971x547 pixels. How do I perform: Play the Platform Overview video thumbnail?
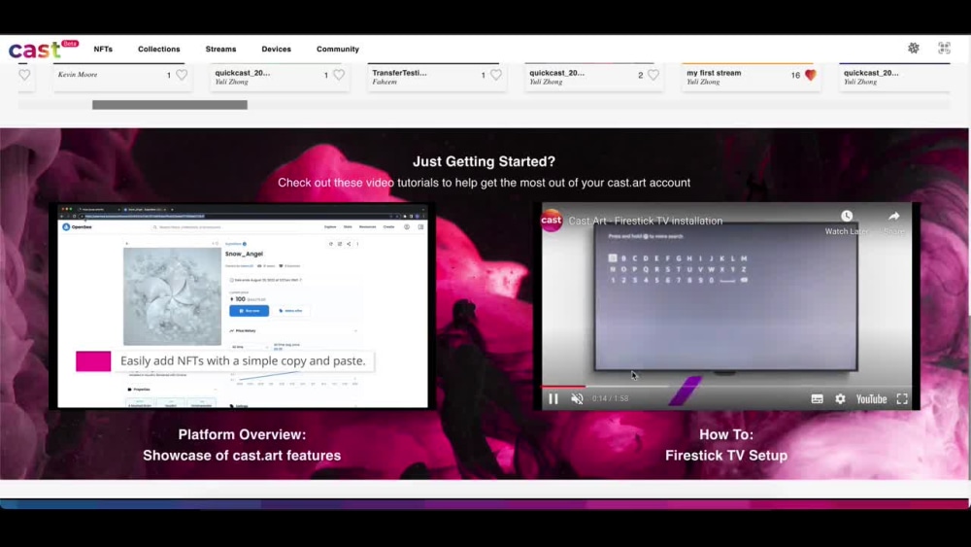pos(242,305)
